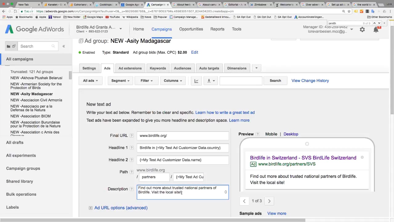Click the help icon next to Preview
This screenshot has width=394, height=222.
pyautogui.click(x=258, y=134)
